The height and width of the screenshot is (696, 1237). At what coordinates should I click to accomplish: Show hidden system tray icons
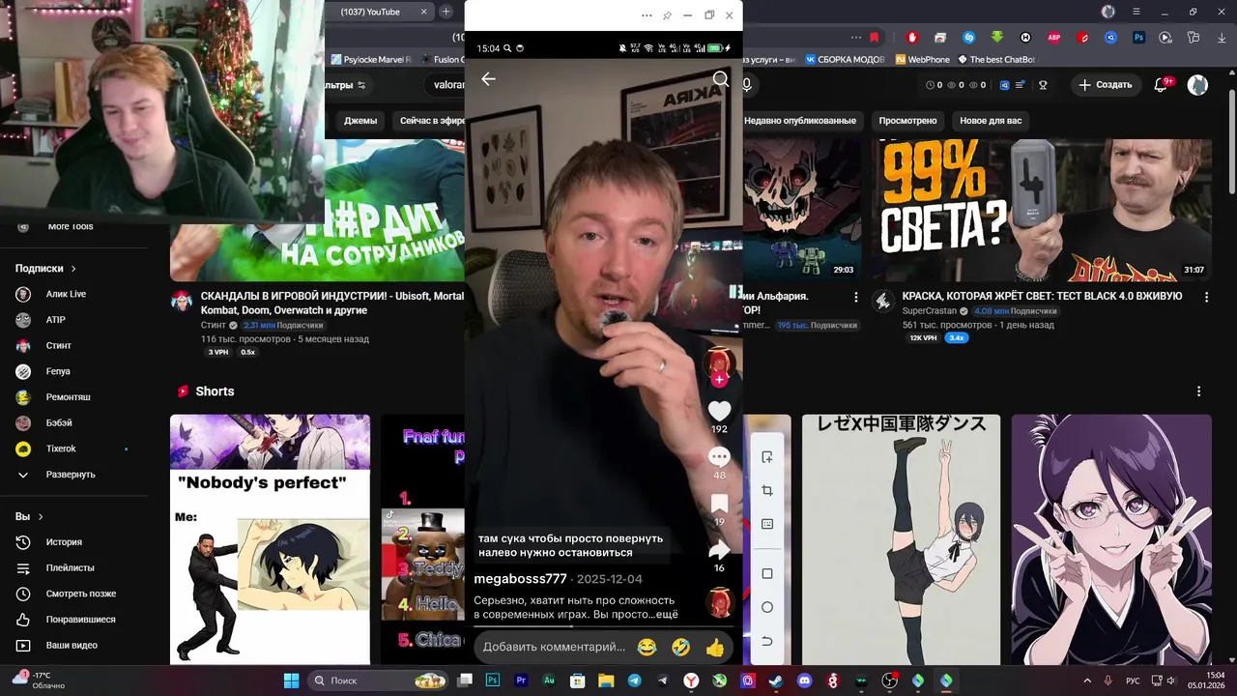(1086, 681)
